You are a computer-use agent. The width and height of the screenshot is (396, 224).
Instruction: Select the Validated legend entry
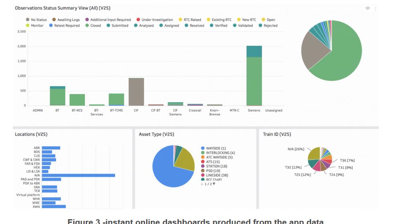[x=243, y=26]
